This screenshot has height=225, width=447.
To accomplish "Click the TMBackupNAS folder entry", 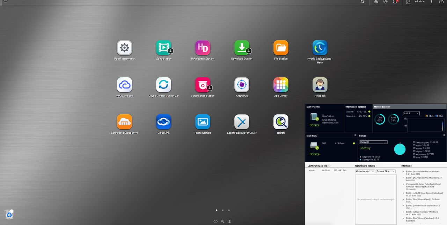I will [x=426, y=142].
